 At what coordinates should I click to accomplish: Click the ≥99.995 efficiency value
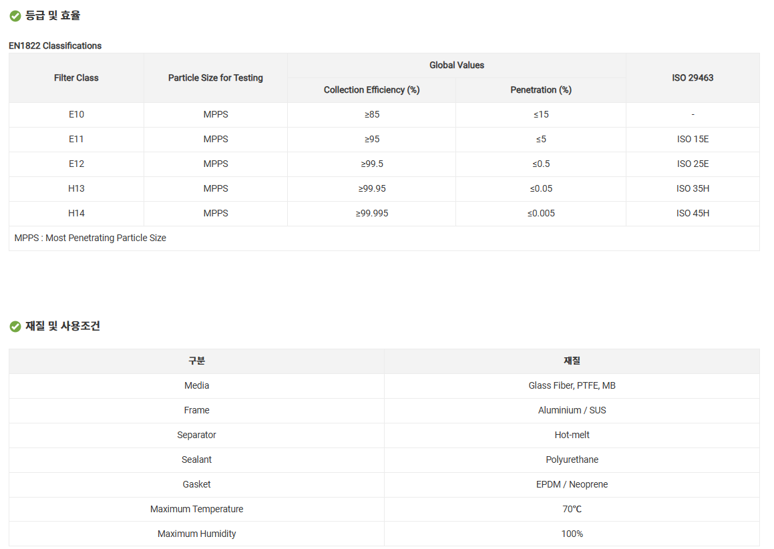[372, 214]
